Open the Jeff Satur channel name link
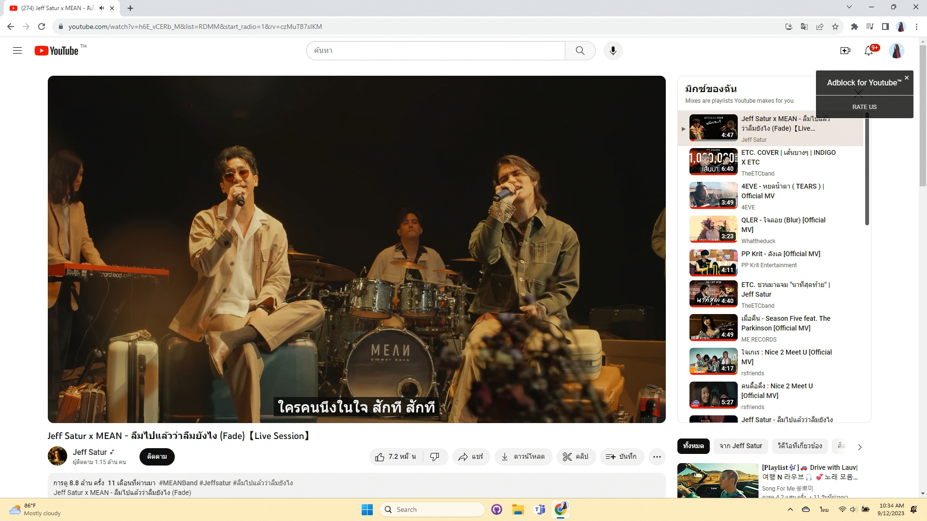This screenshot has width=927, height=521. coord(90,452)
